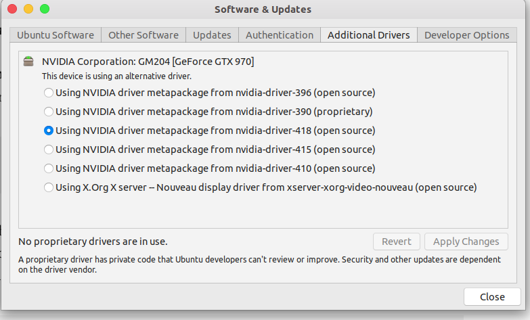530x320 pixels.
Task: Click the GeForce GTX 970 device title
Action: tap(148, 62)
